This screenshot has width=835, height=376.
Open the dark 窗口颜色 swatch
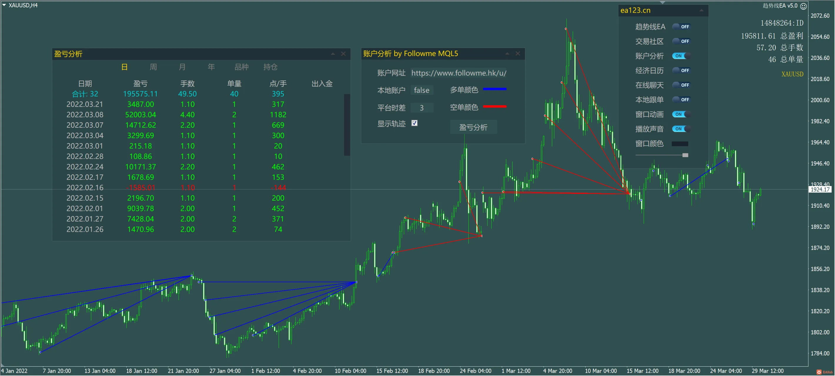[x=680, y=144]
